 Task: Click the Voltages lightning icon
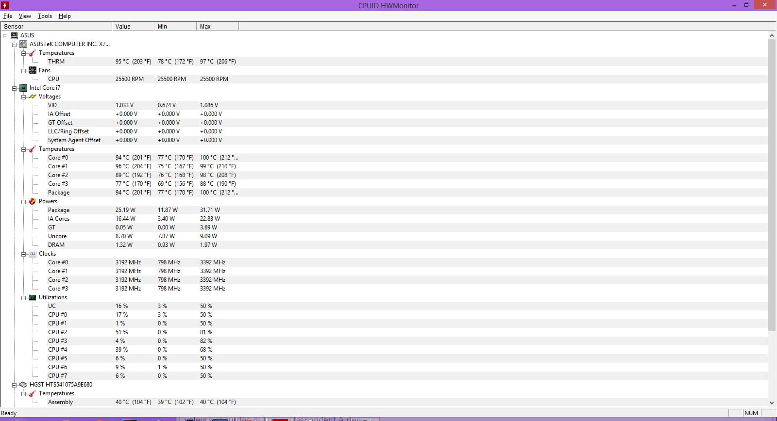pos(33,97)
